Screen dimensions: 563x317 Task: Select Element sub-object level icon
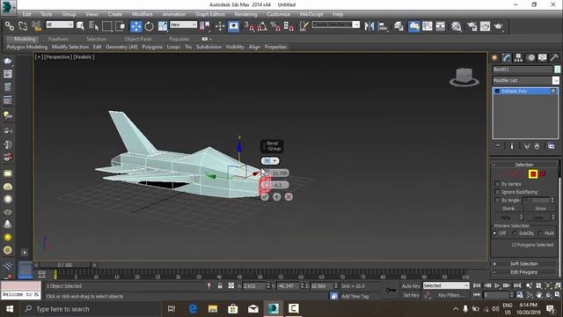click(543, 174)
